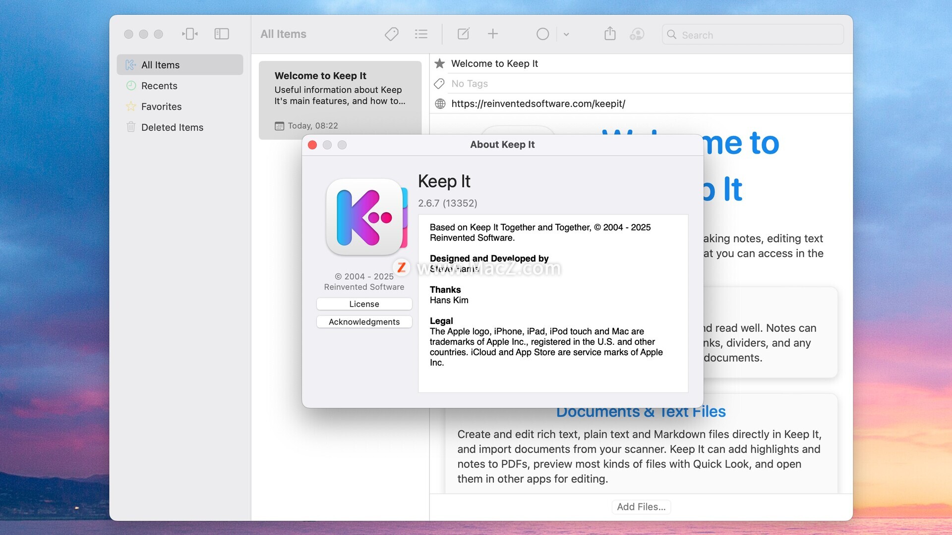Expand the label dropdown chevron
Image resolution: width=952 pixels, height=535 pixels.
[566, 34]
